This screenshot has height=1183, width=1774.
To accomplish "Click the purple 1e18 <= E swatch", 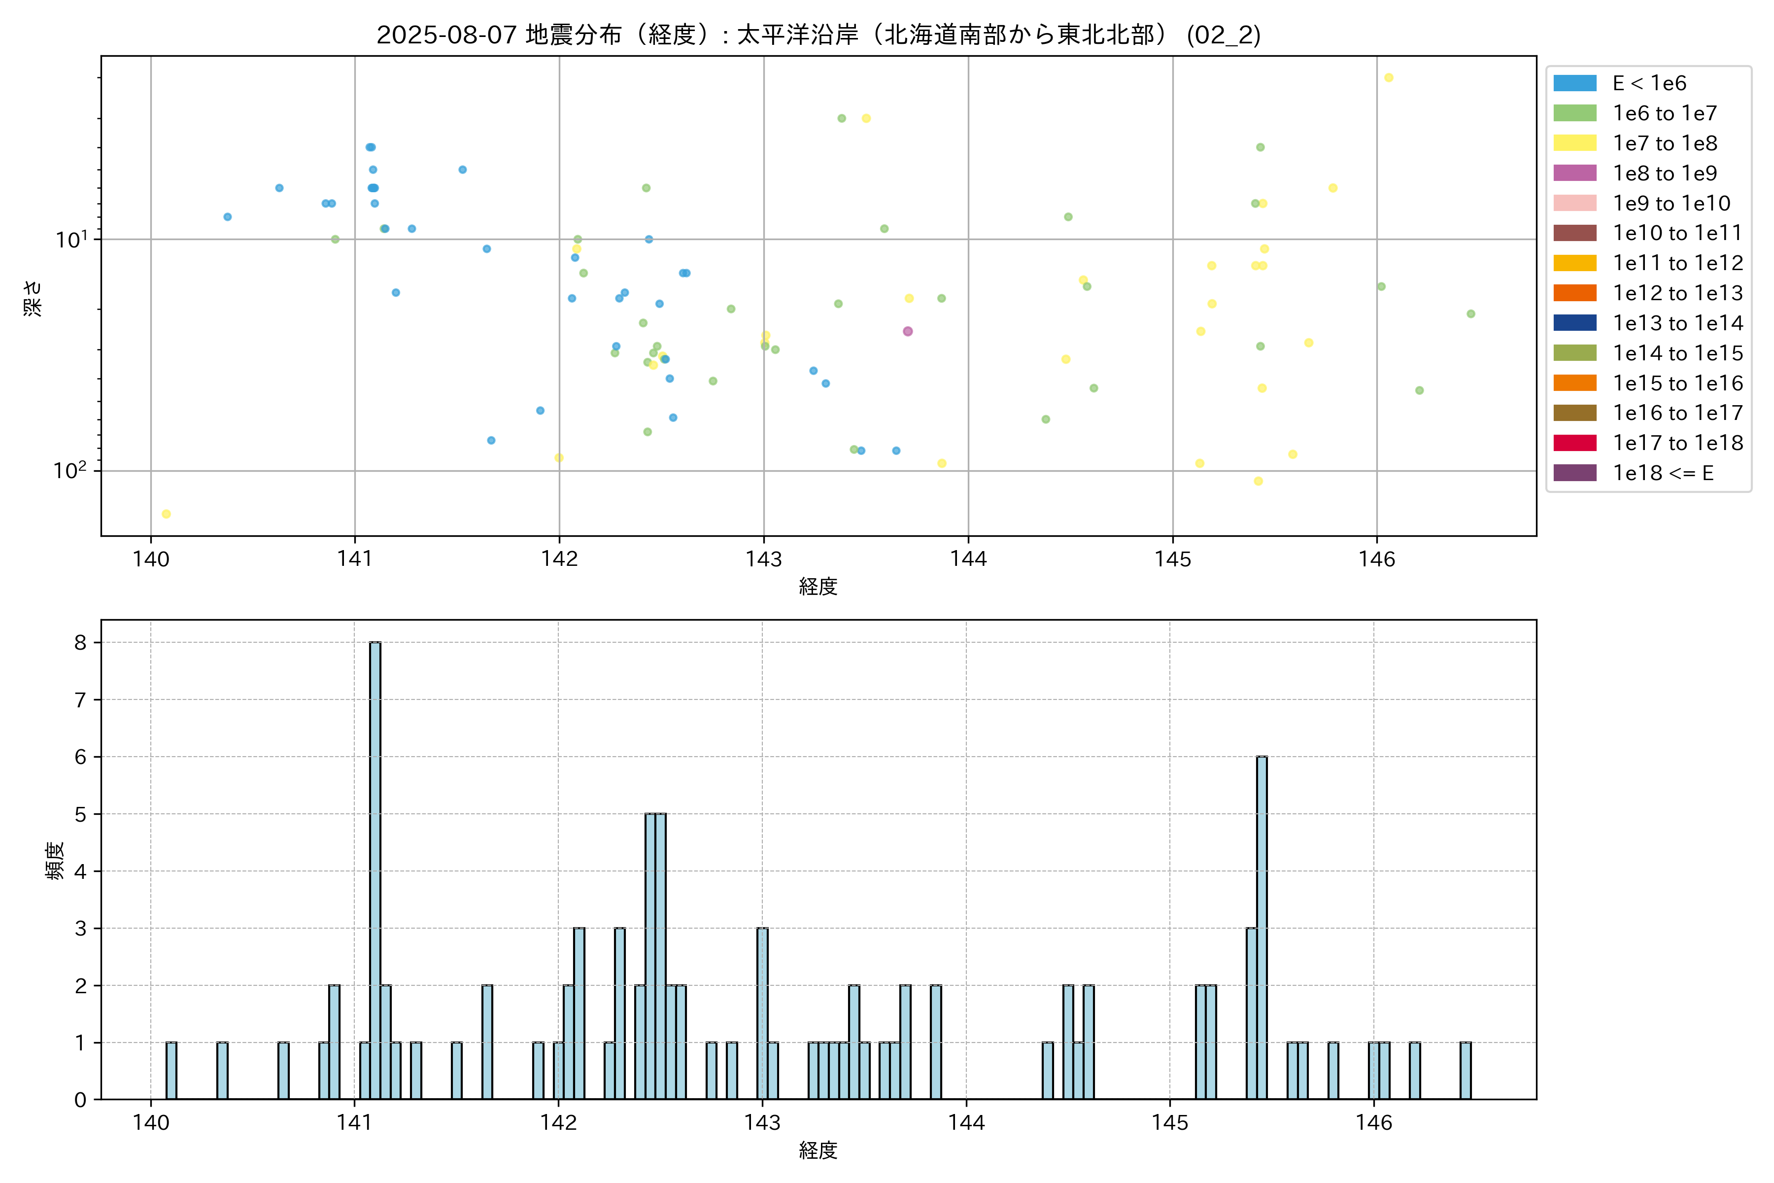I will click(1574, 473).
